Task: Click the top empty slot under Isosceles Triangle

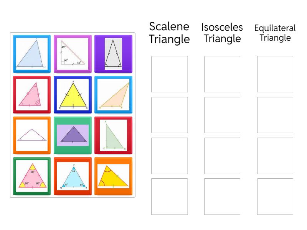Action: point(222,74)
